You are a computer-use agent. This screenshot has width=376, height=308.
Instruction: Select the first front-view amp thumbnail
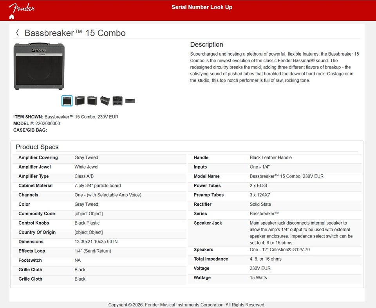pos(67,101)
